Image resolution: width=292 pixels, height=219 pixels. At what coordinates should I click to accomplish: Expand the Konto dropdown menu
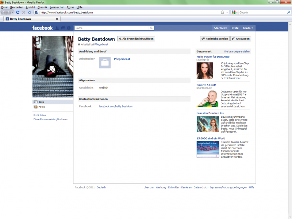click(248, 28)
